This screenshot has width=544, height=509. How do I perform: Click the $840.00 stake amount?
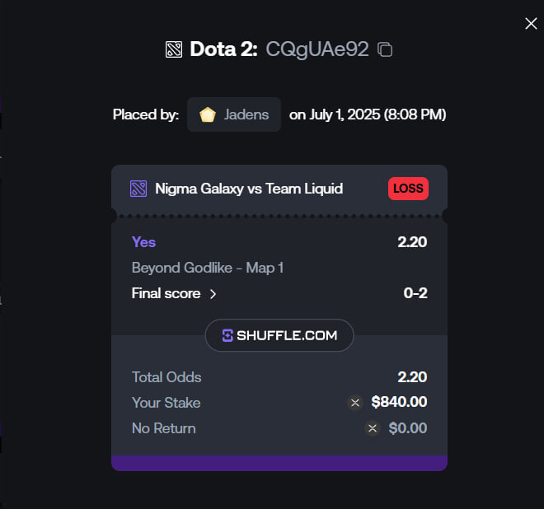399,402
